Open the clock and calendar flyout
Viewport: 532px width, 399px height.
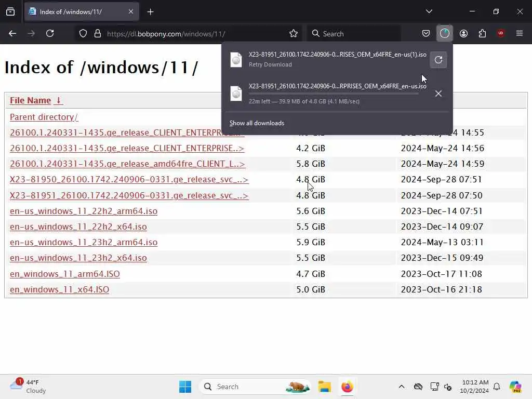474,387
